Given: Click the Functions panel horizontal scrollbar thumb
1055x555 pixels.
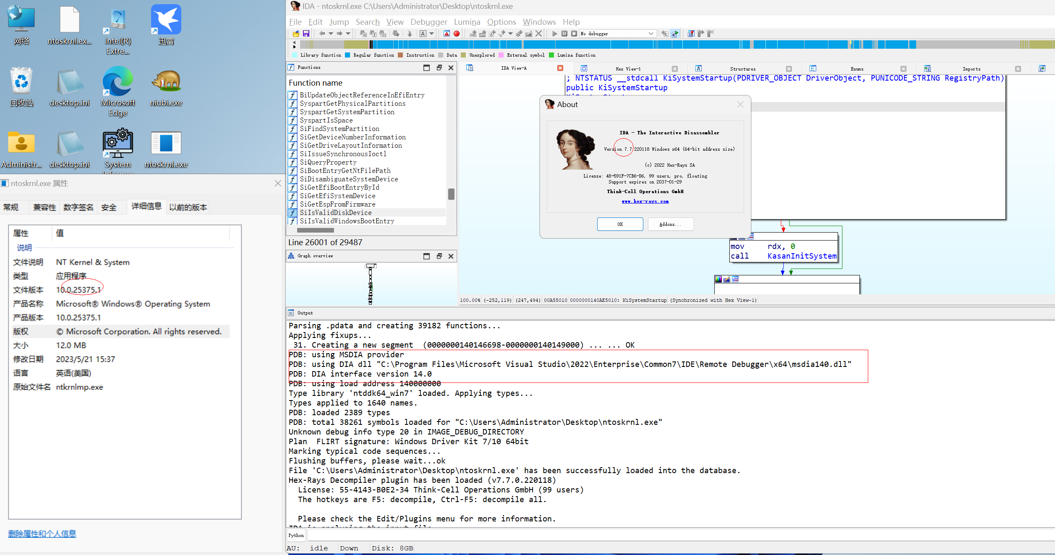Looking at the screenshot, I should 316,230.
